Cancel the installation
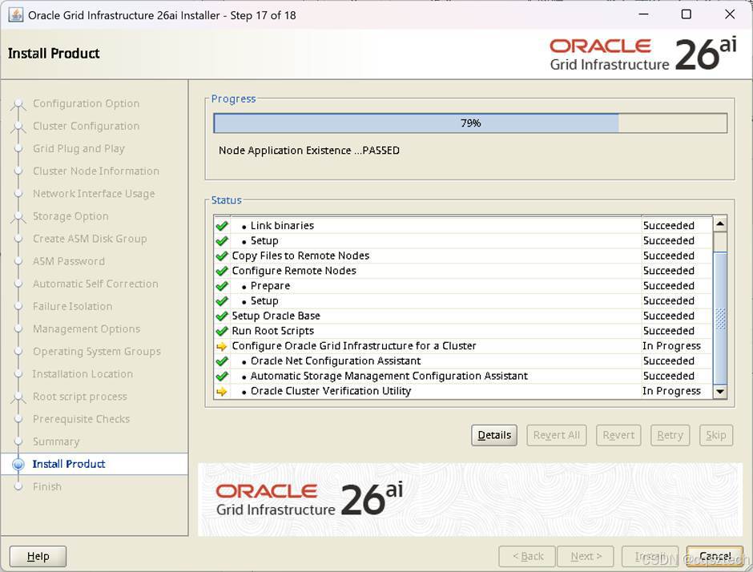 point(715,556)
